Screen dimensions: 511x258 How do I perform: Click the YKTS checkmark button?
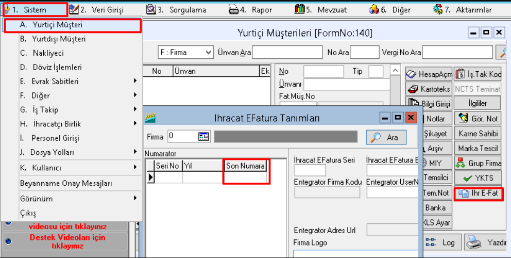[x=478, y=178]
